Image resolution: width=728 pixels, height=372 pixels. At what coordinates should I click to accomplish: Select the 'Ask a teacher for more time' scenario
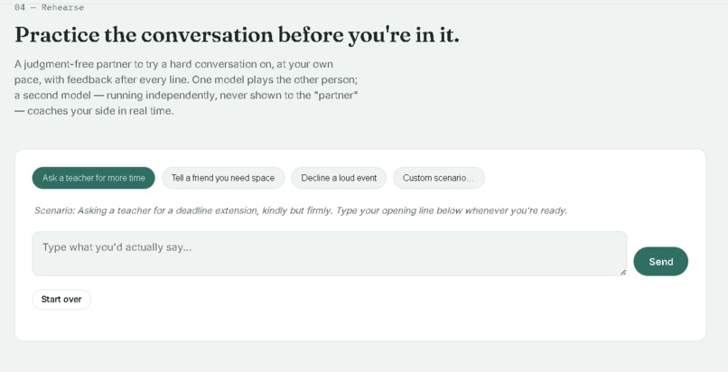(93, 178)
